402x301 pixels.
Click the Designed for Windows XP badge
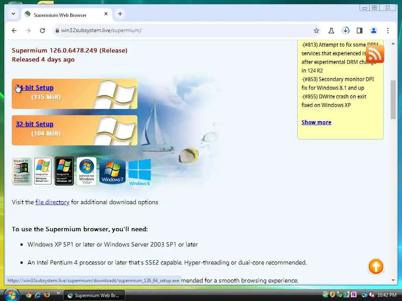pyautogui.click(x=64, y=171)
